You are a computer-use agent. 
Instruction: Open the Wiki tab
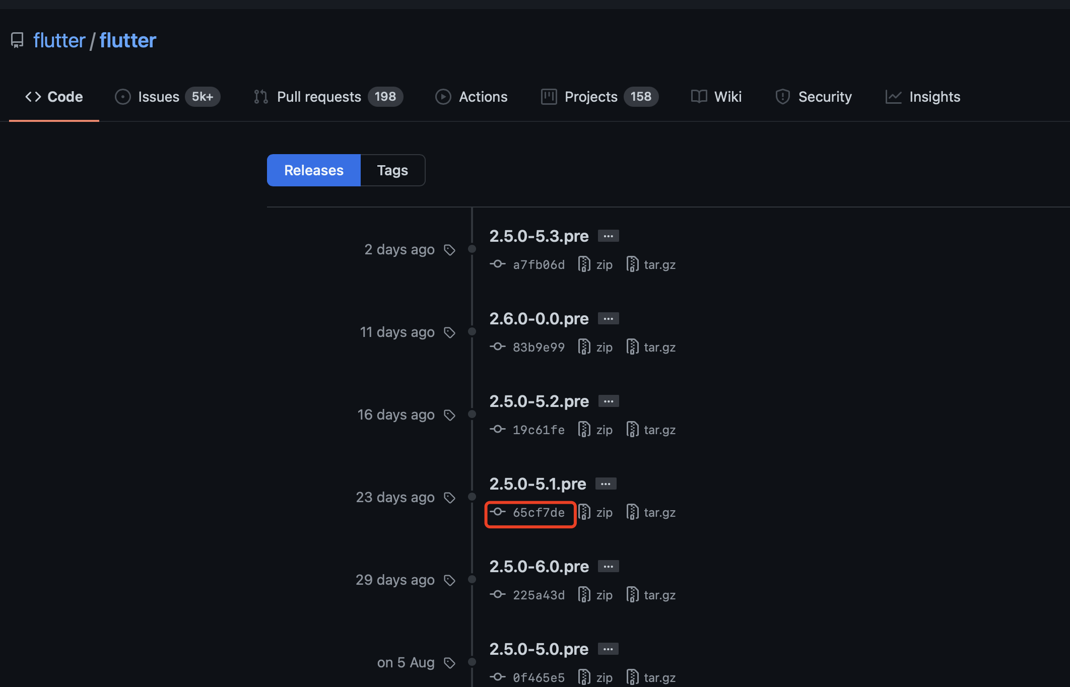click(716, 97)
